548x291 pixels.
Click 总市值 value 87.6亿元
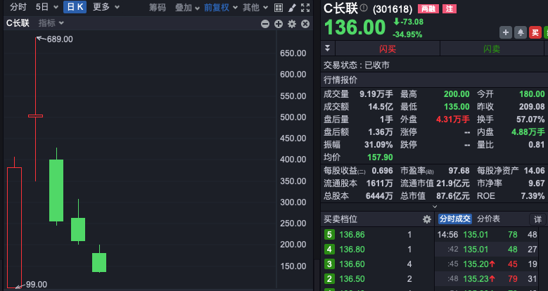point(453,196)
